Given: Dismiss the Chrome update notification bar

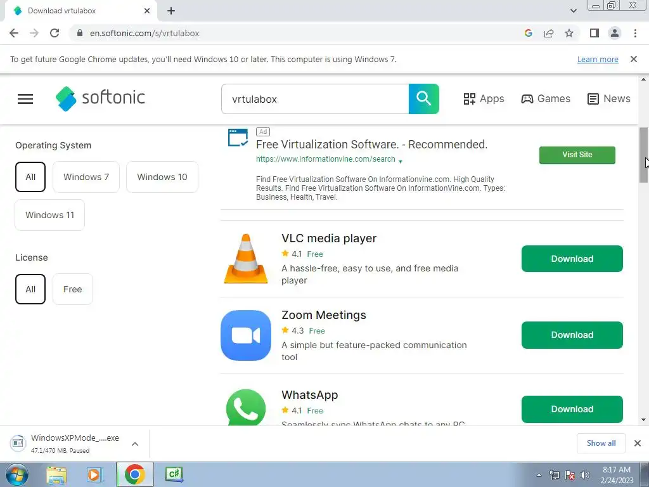Looking at the screenshot, I should [633, 59].
